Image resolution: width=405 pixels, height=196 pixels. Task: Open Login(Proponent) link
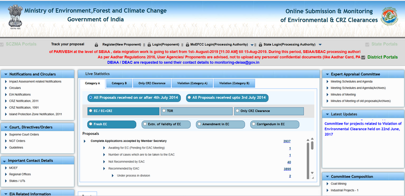coord(166,44)
